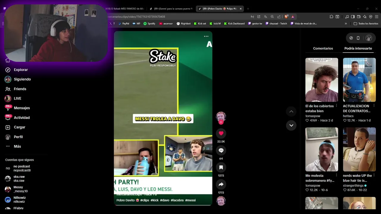Open 'ACTUALIZACION DE CONTRATOS' video thumbnail
This screenshot has height=214, width=381.
[x=359, y=80]
